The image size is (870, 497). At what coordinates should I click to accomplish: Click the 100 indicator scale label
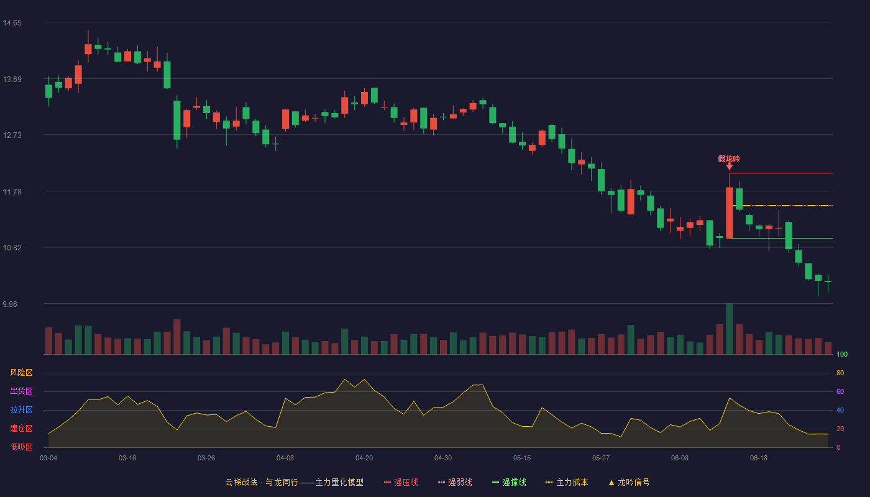coord(842,355)
